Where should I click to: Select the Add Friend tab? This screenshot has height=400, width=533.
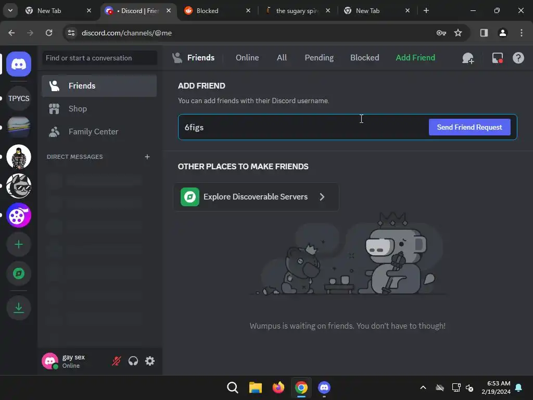tap(415, 58)
